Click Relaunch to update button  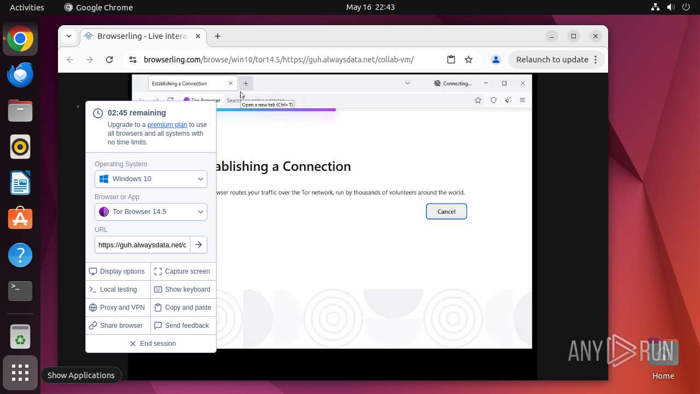coord(556,60)
